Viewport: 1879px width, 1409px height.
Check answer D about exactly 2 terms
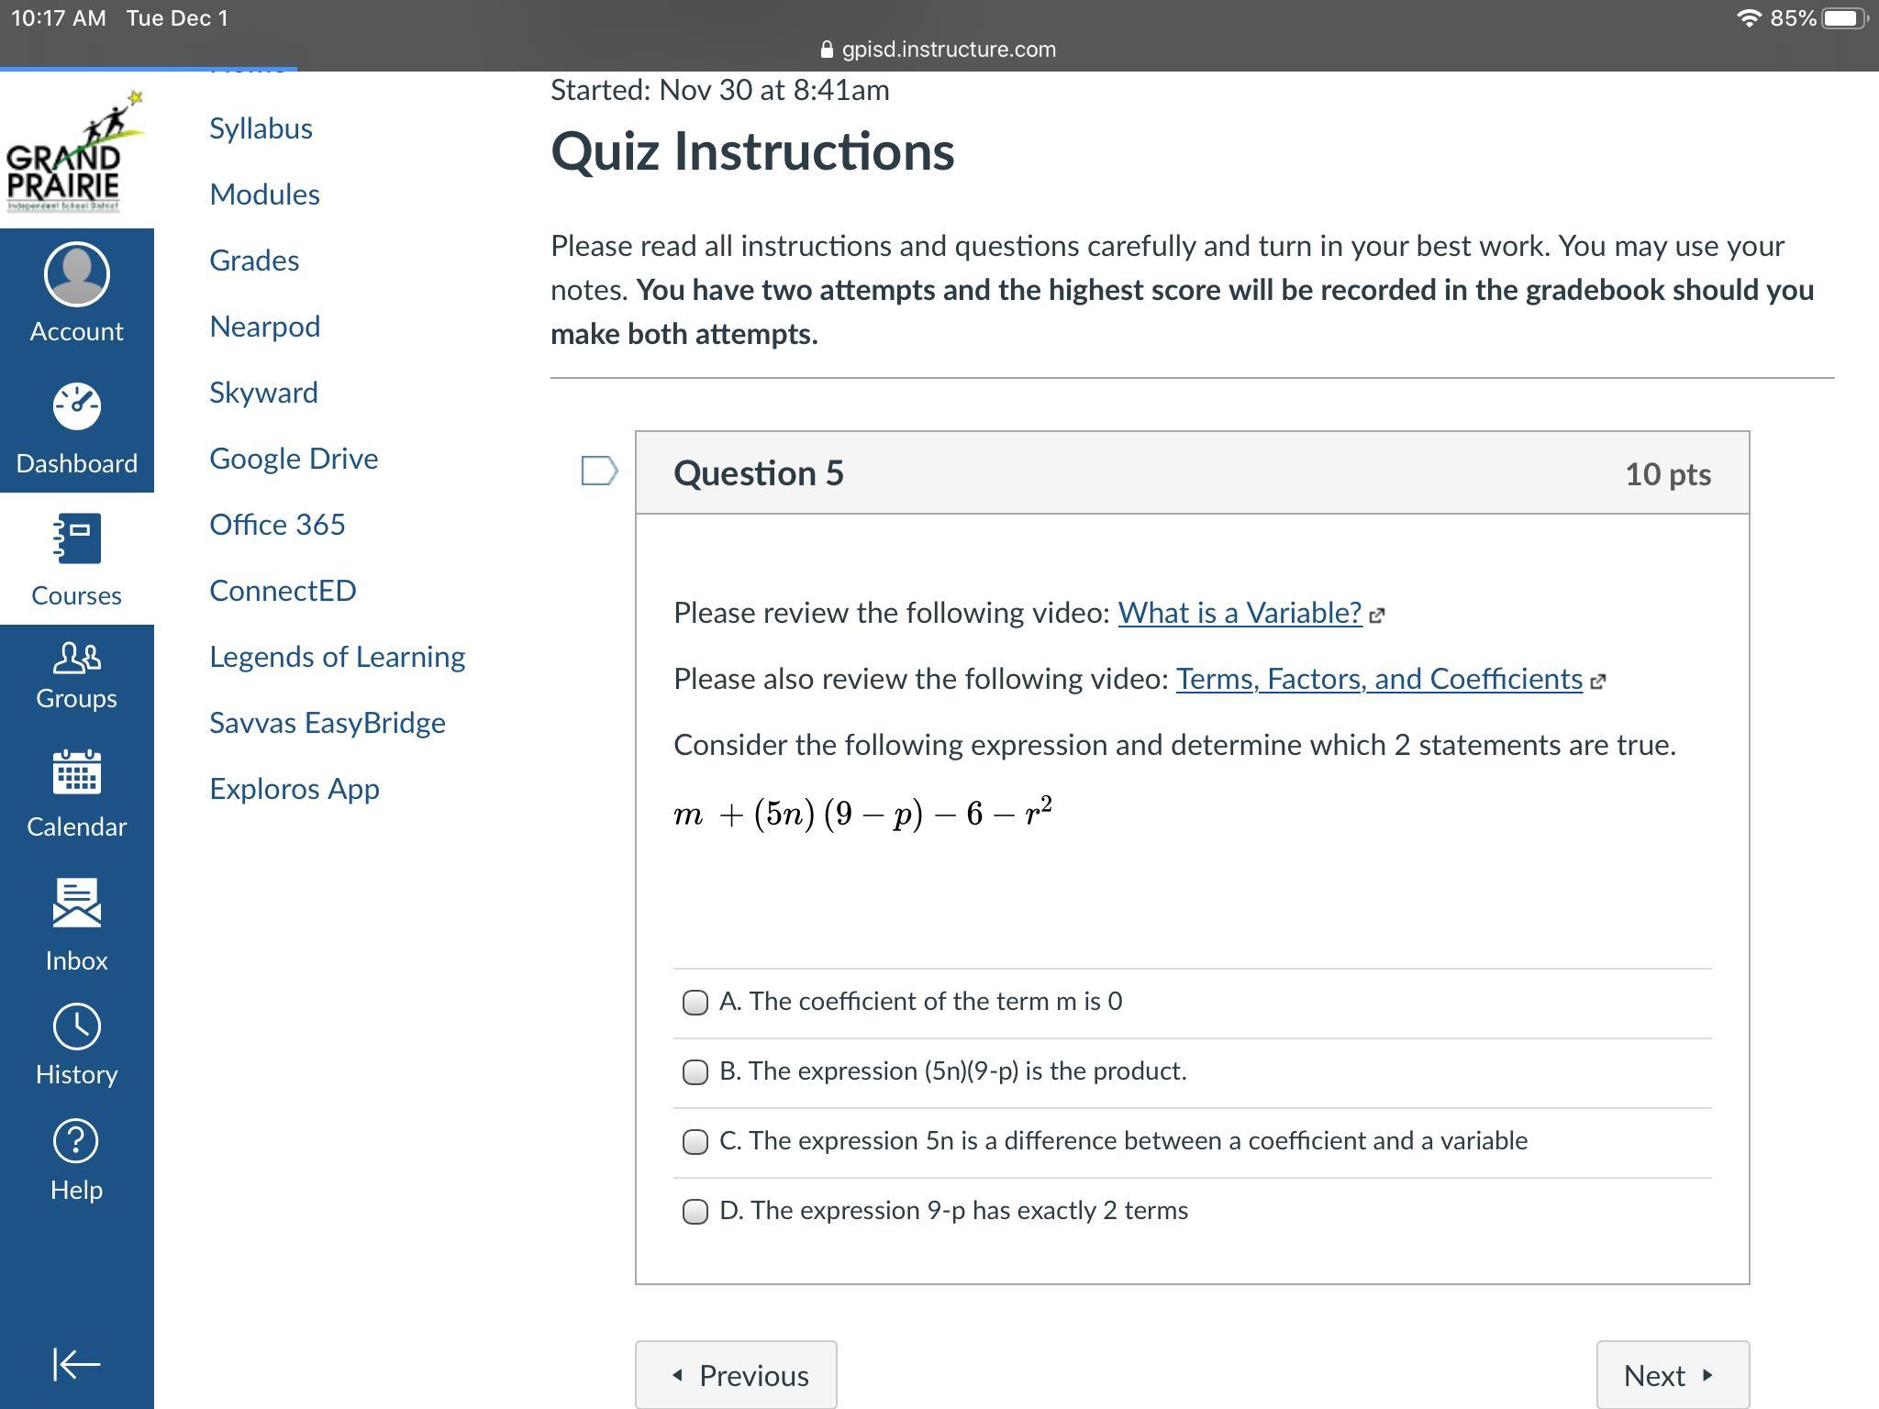[x=695, y=1212]
